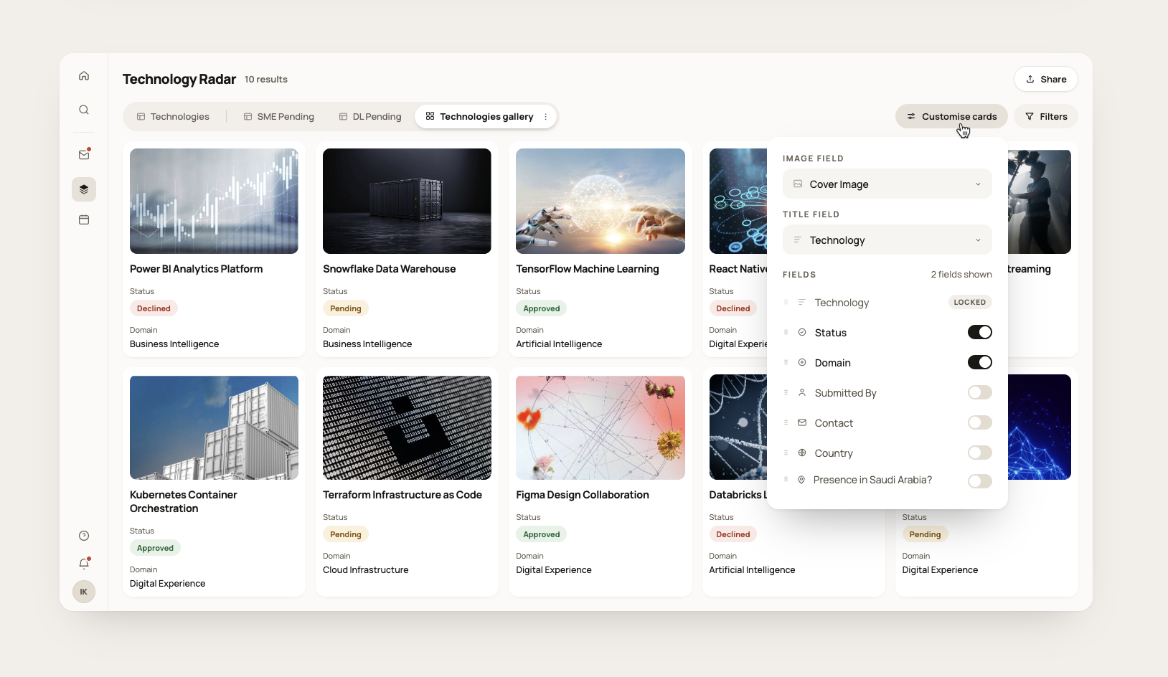Grab the drag handle beside Submitted By
Viewport: 1168px width, 677px height.
point(786,392)
